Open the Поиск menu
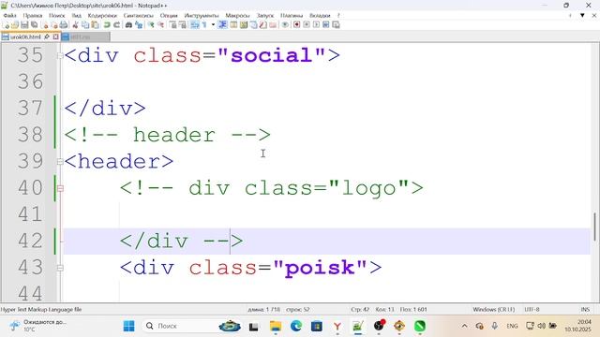This screenshot has width=600, height=337. (x=57, y=15)
